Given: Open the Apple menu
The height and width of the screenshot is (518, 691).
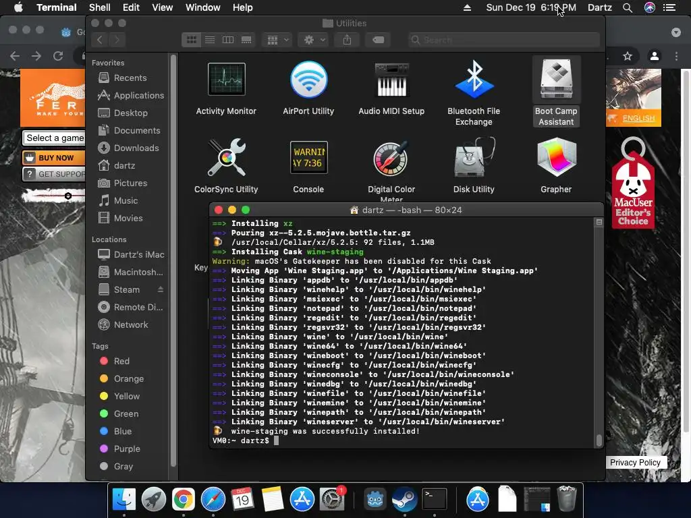Looking at the screenshot, I should [18, 7].
